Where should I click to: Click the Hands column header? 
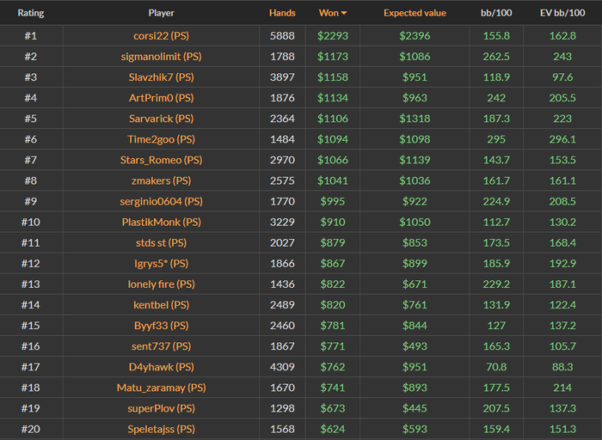[282, 13]
